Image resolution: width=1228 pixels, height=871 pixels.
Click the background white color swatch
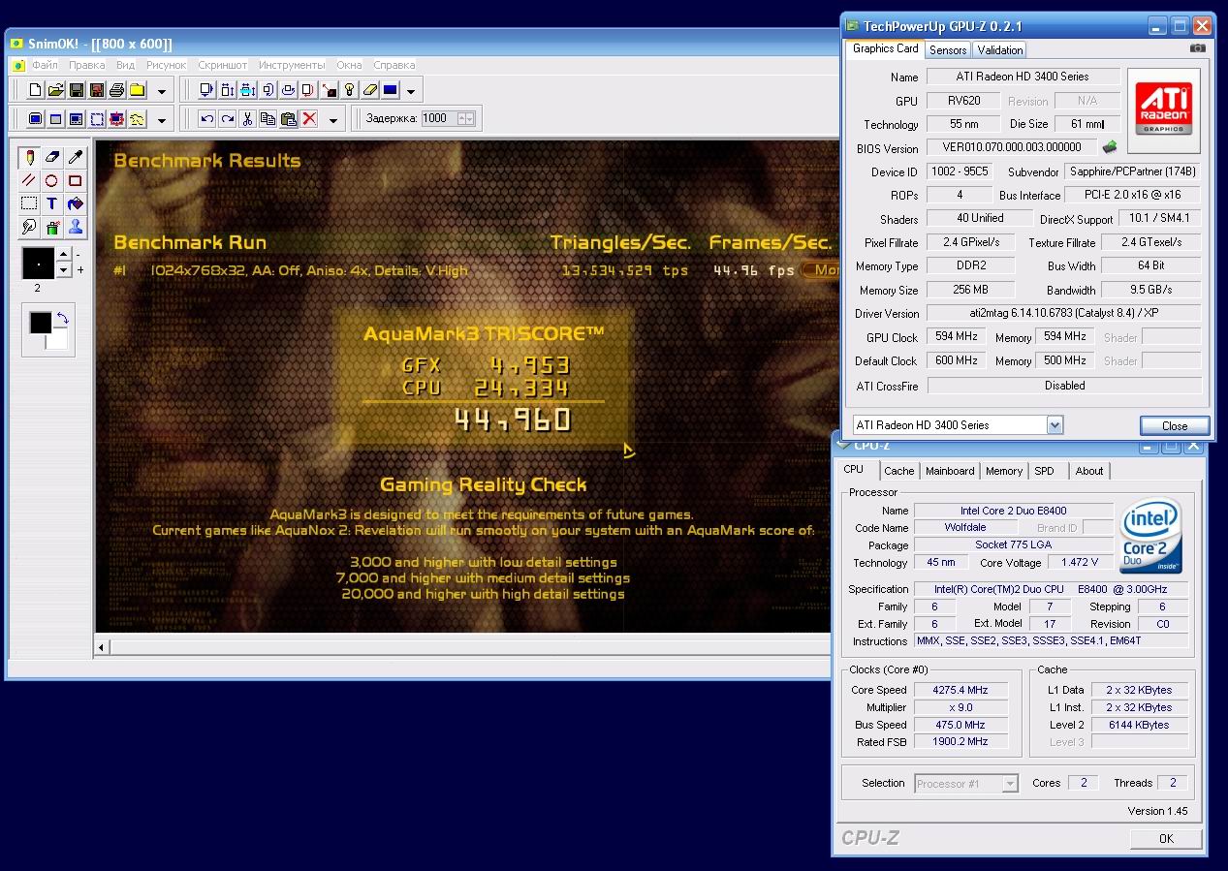coord(56,338)
